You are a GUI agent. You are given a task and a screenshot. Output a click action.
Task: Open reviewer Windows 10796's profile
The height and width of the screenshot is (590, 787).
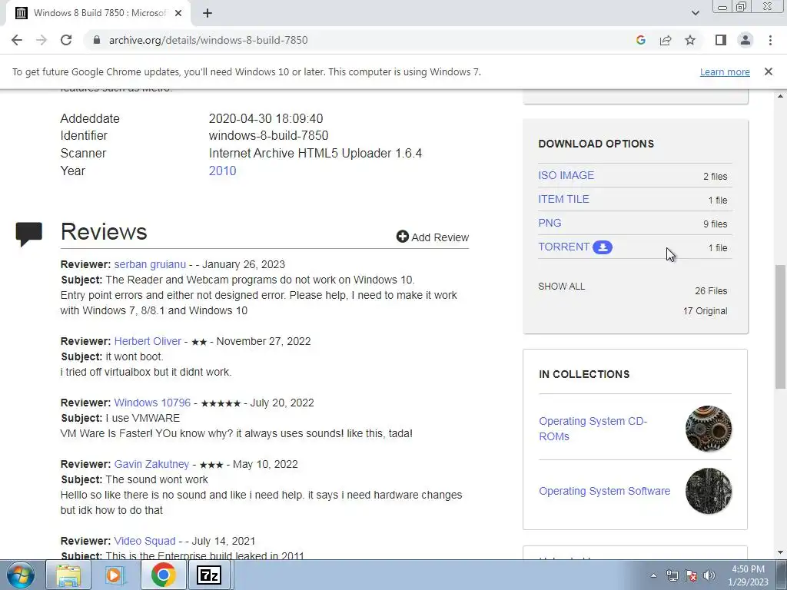point(153,403)
